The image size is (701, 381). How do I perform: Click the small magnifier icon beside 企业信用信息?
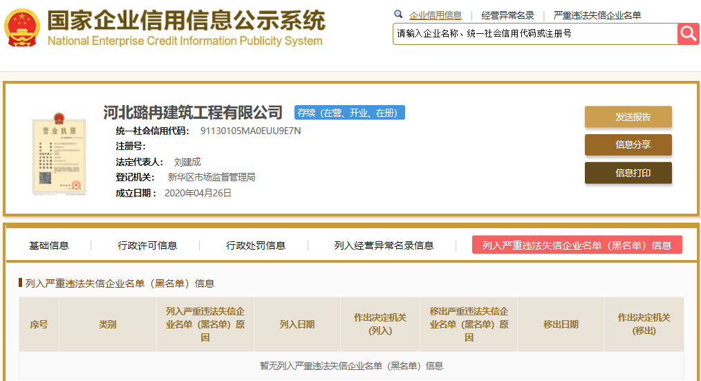pos(398,15)
